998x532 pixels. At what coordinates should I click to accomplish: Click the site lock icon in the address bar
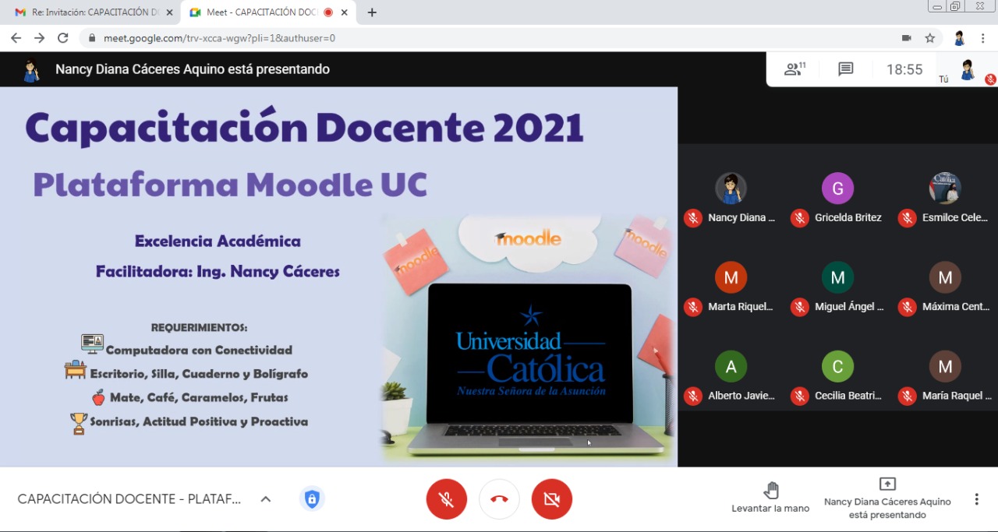click(x=92, y=38)
